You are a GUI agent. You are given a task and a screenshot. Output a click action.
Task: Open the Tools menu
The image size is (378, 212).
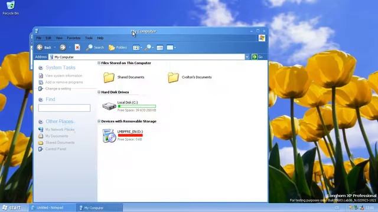pos(89,38)
